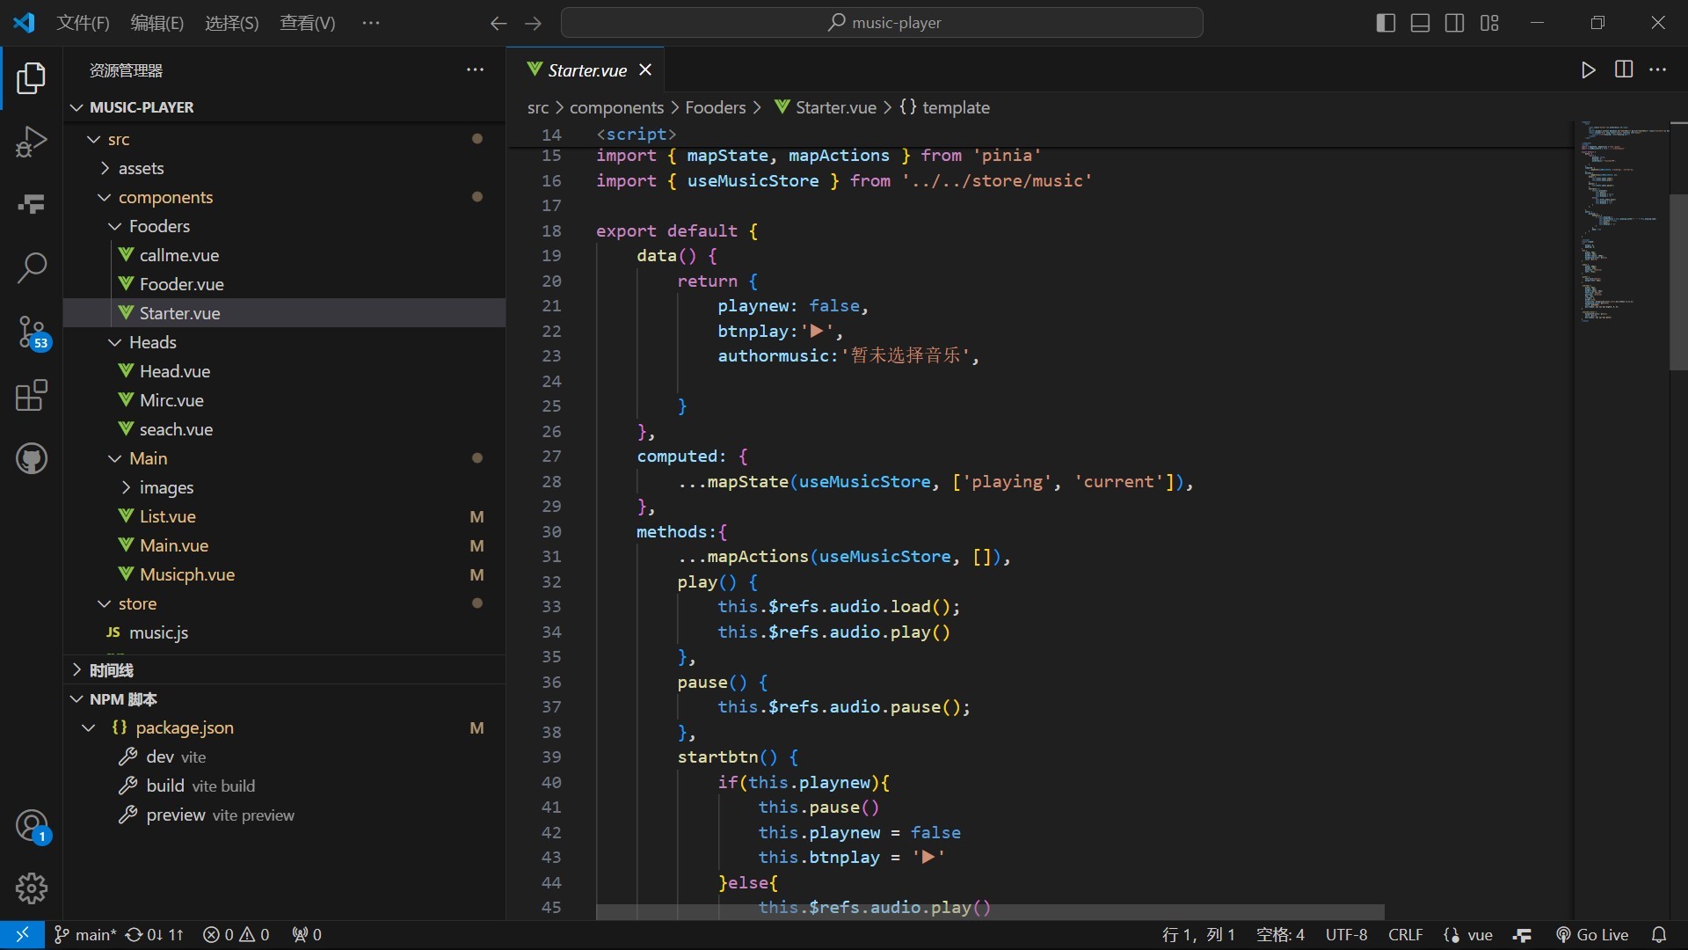Split the editor to the right
Viewport: 1688px width, 950px height.
tap(1624, 69)
